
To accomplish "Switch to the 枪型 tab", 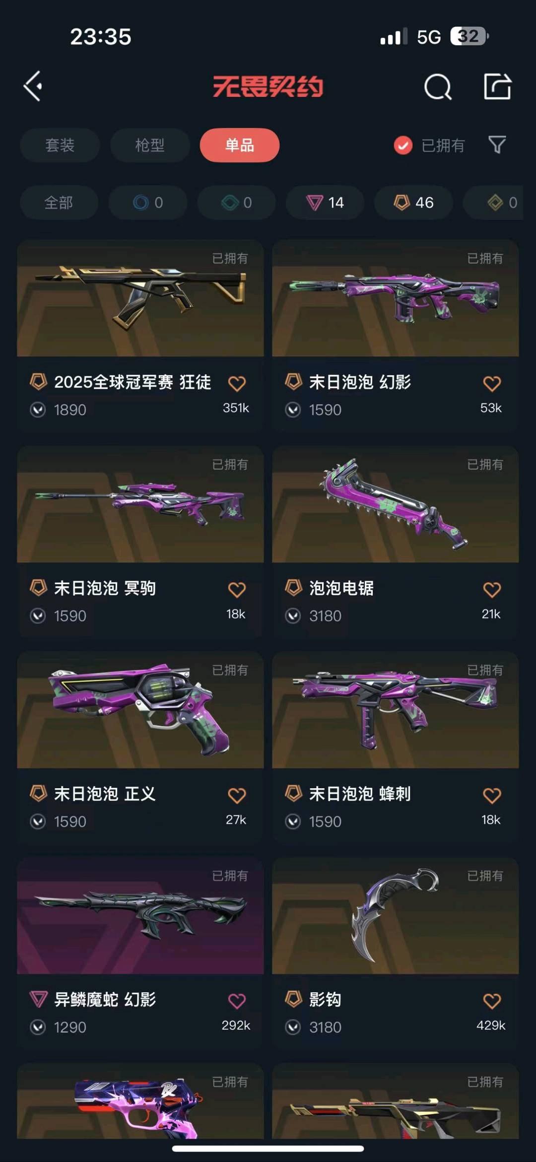I will click(x=150, y=145).
